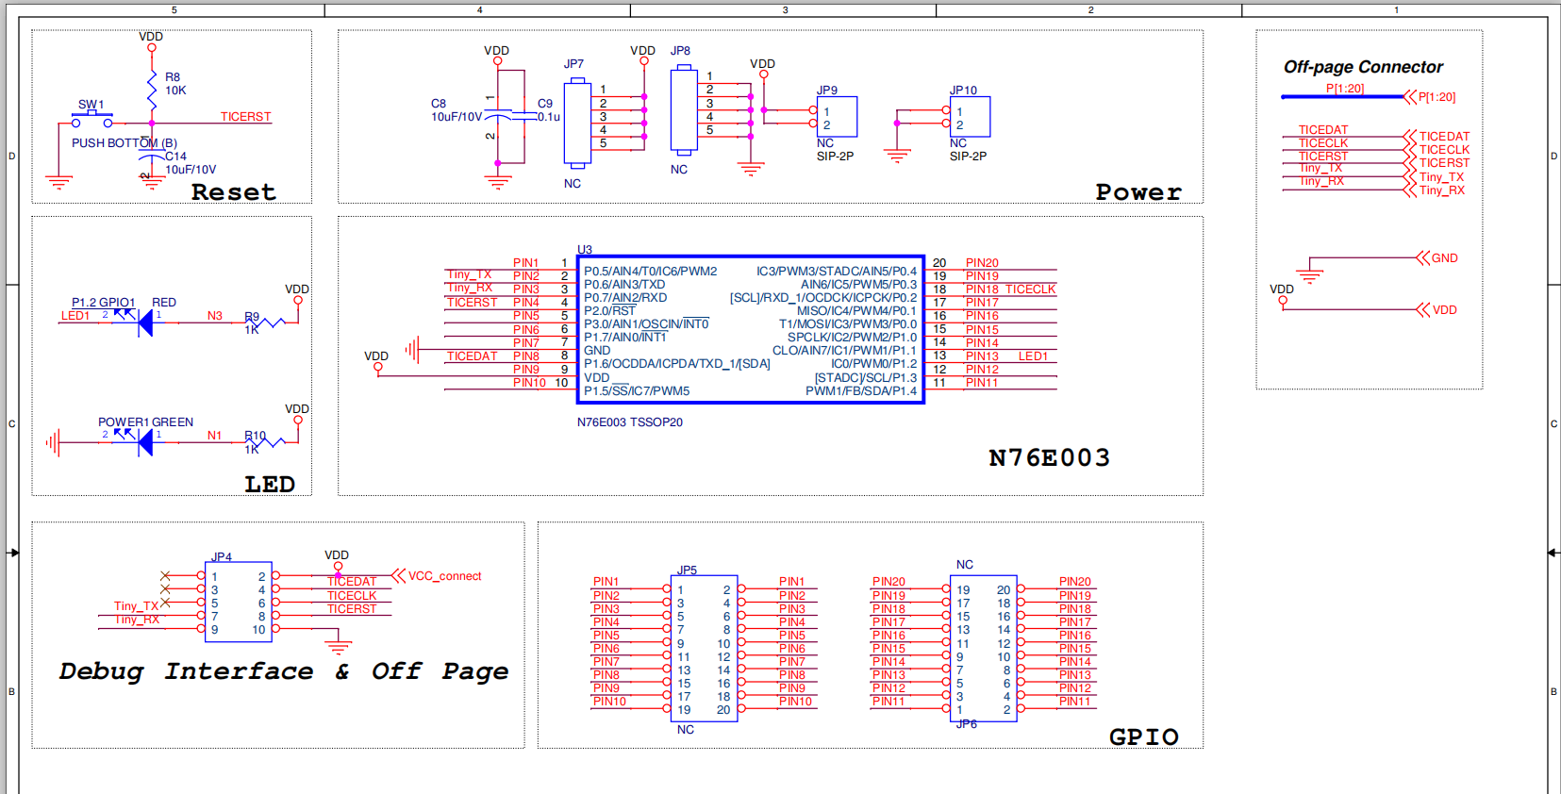Click pin name T1/MOSI/IC3/PWM3/P0.0
Viewport: 1561px width, 794px height.
[848, 324]
